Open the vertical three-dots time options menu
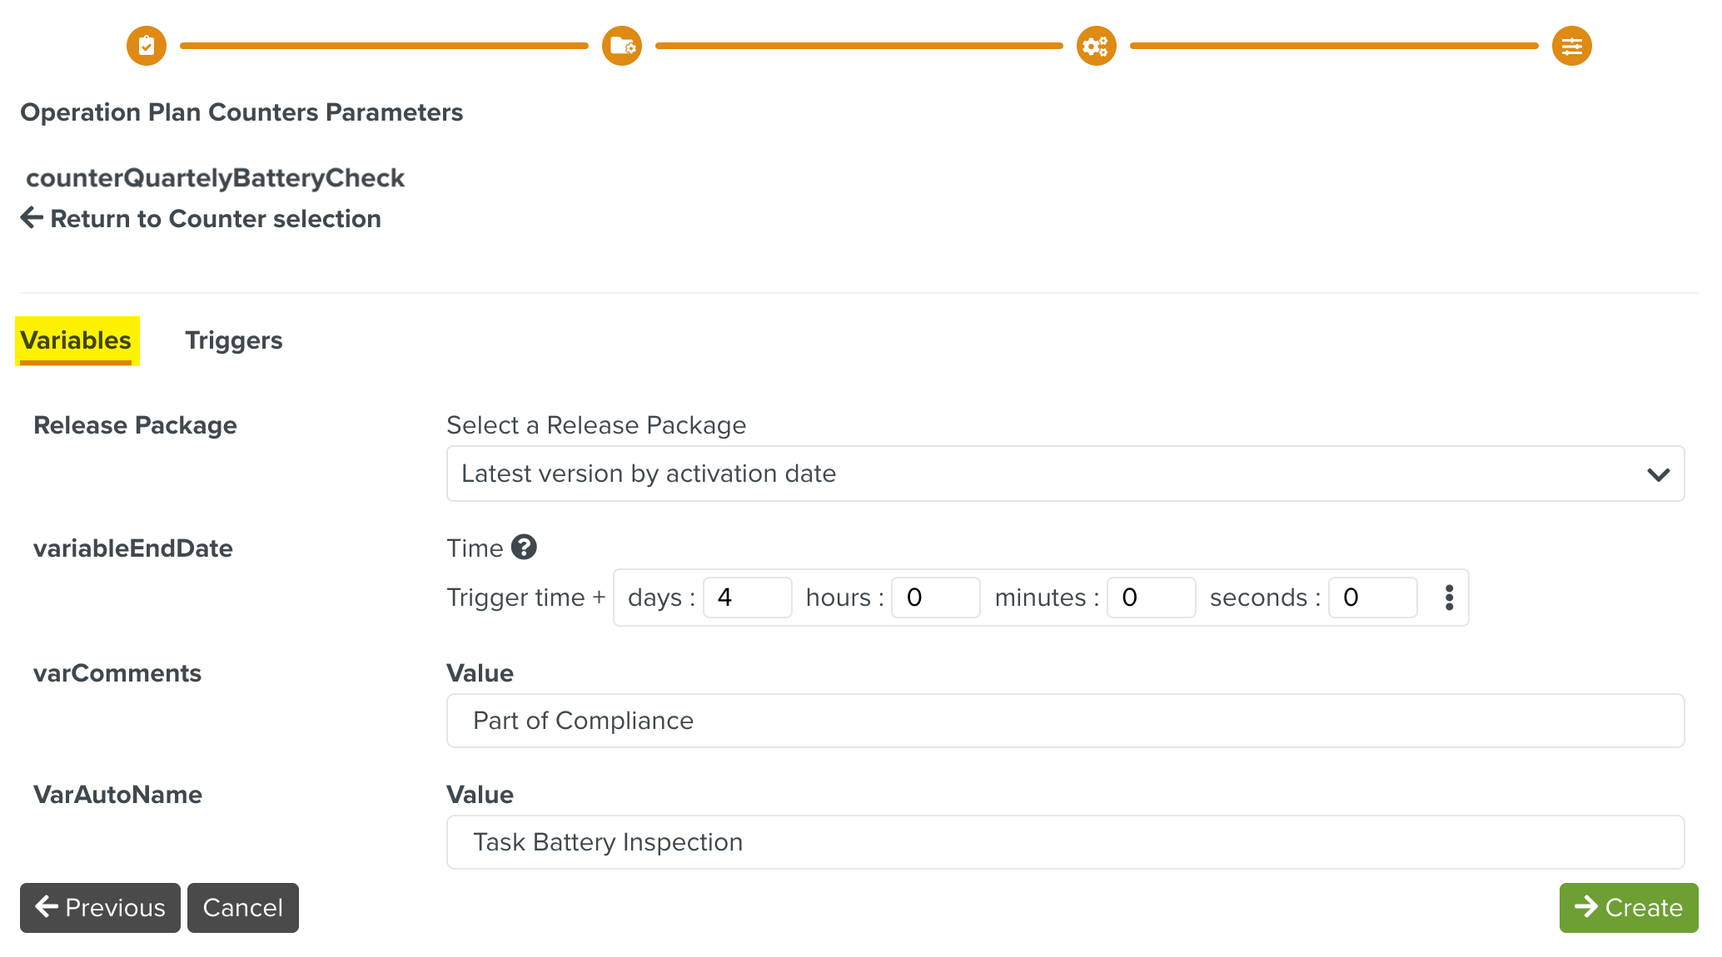Image resolution: width=1722 pixels, height=957 pixels. pos(1449,598)
